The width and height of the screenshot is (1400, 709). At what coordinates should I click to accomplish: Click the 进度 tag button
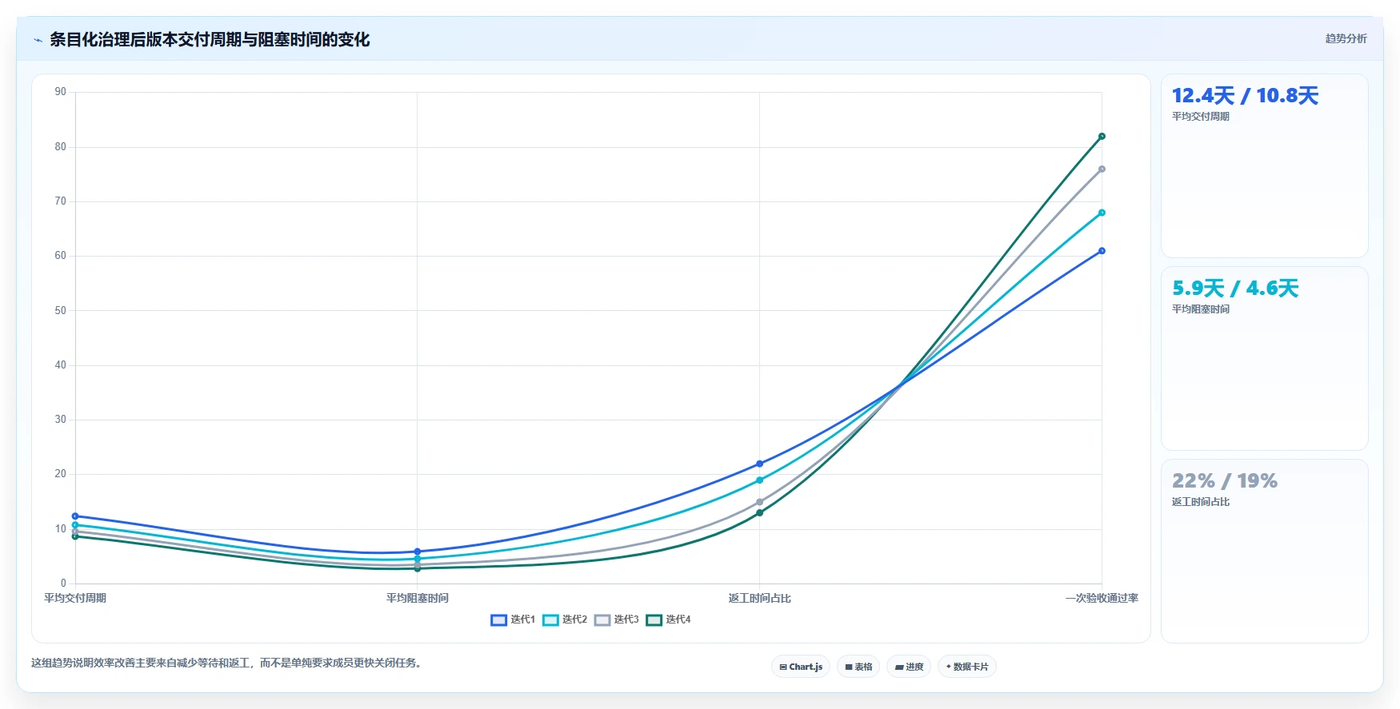[909, 667]
